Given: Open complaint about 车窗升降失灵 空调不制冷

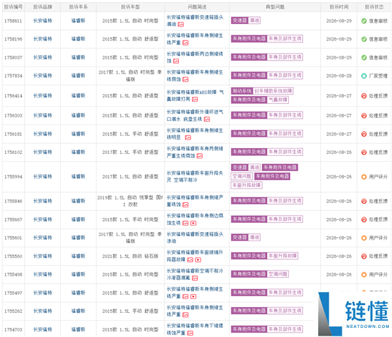Looking at the screenshot, I should point(195,177).
